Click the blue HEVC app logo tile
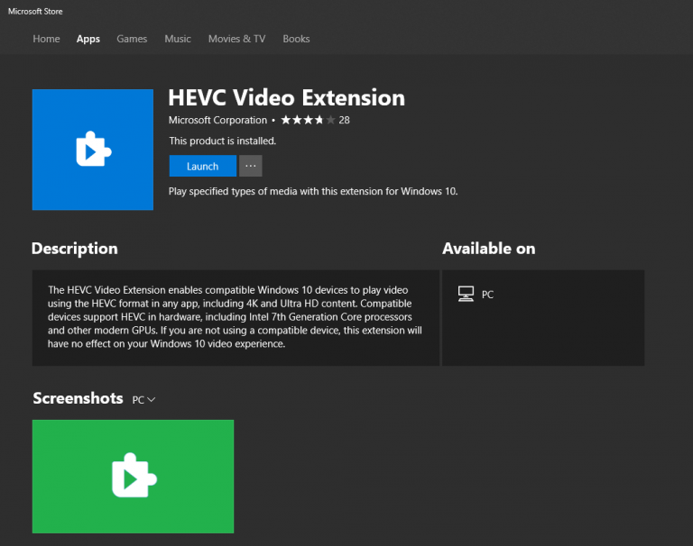Screen dimensions: 693x546 [x=93, y=150]
